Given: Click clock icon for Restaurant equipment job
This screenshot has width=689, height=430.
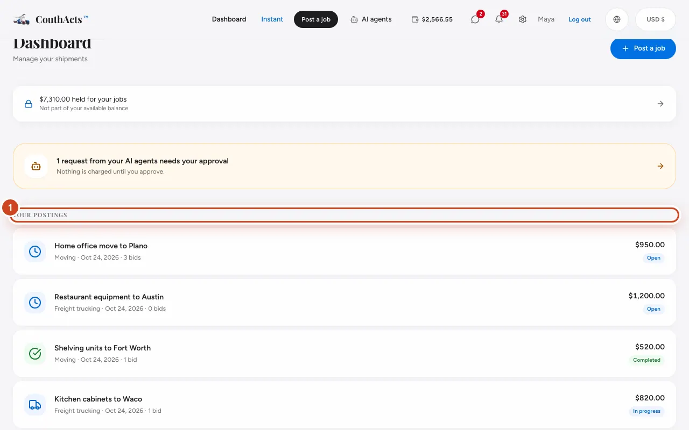Looking at the screenshot, I should tap(35, 303).
